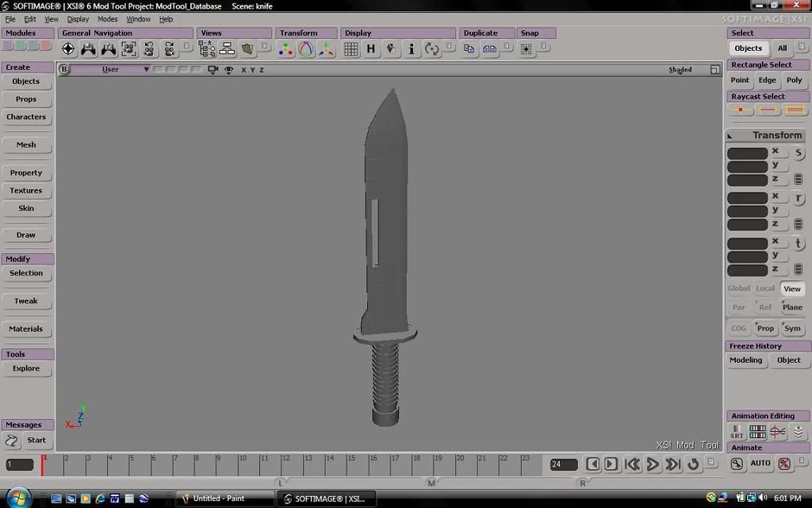Viewport: 812px width, 508px height.
Task: Toggle the viewport eye visibility icon
Action: click(228, 70)
